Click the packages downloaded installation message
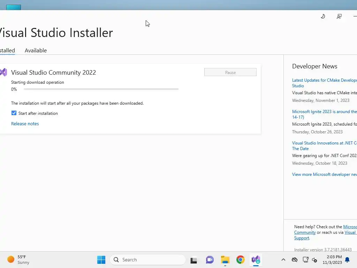Image resolution: width=357 pixels, height=268 pixels. click(x=77, y=103)
